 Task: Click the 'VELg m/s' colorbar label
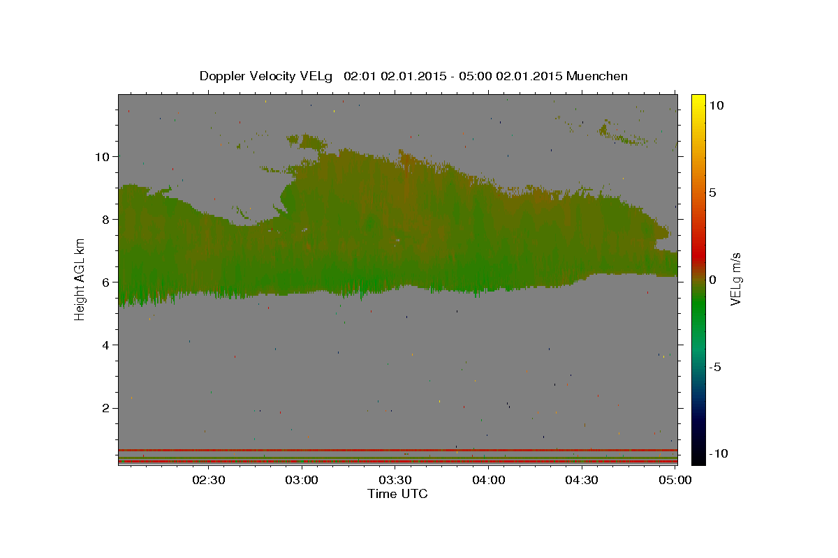click(736, 279)
